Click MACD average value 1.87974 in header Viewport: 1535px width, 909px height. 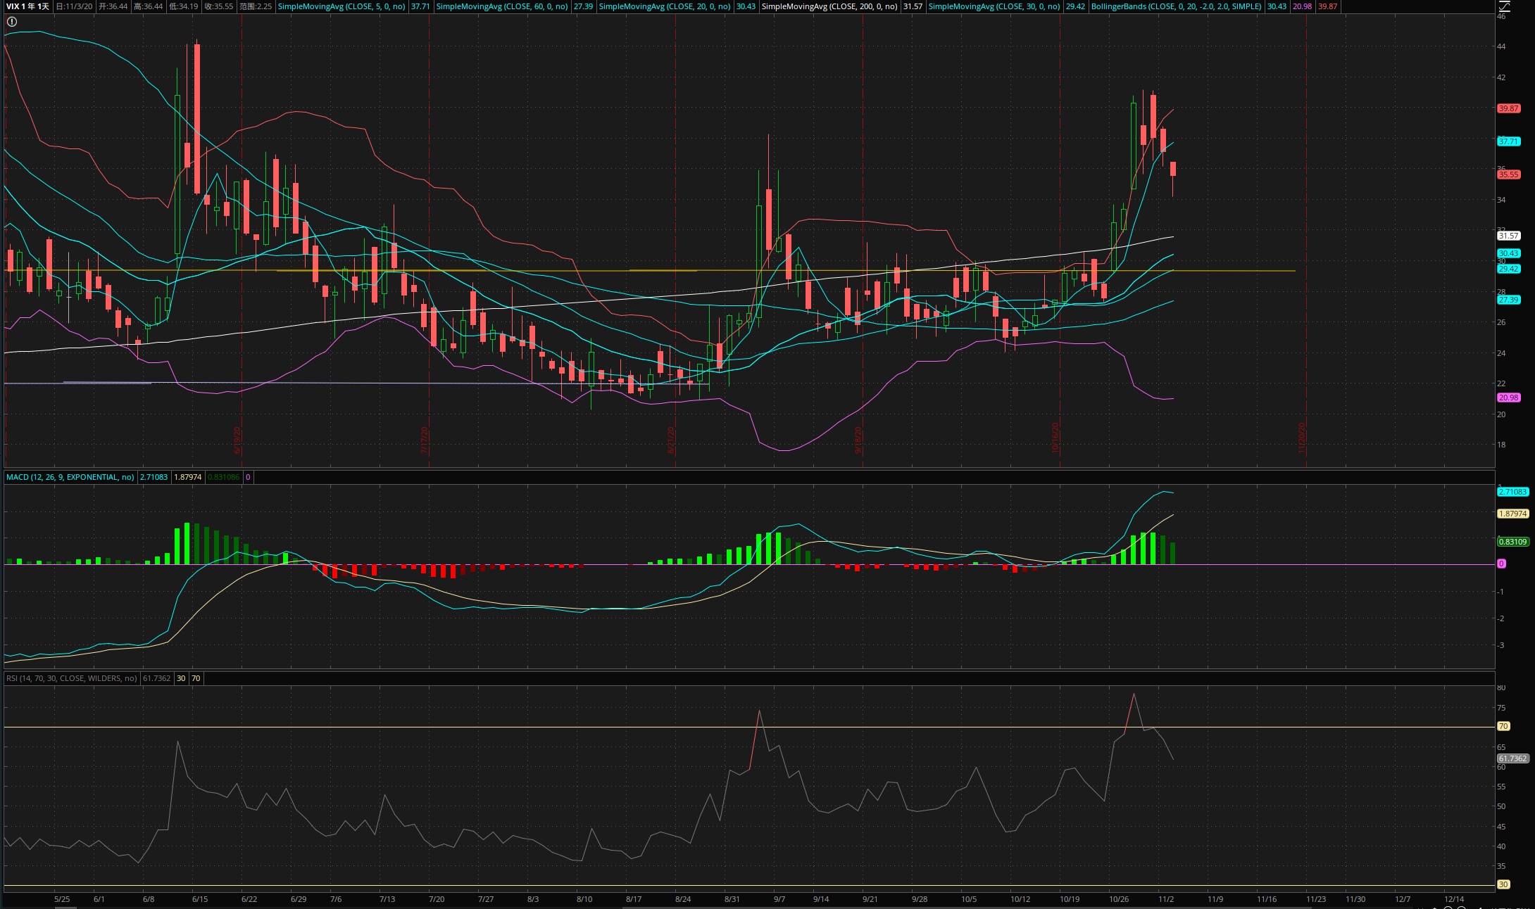[188, 477]
